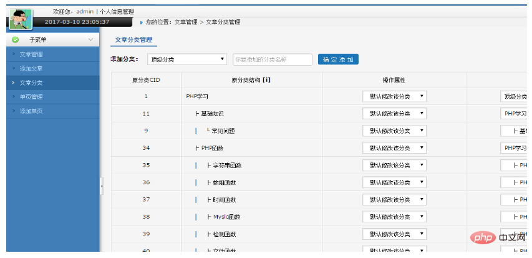Click the green check icon beside 子菜单
Screen dimensions: 532x258
click(15, 40)
